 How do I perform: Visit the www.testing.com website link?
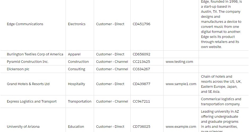[179, 61]
